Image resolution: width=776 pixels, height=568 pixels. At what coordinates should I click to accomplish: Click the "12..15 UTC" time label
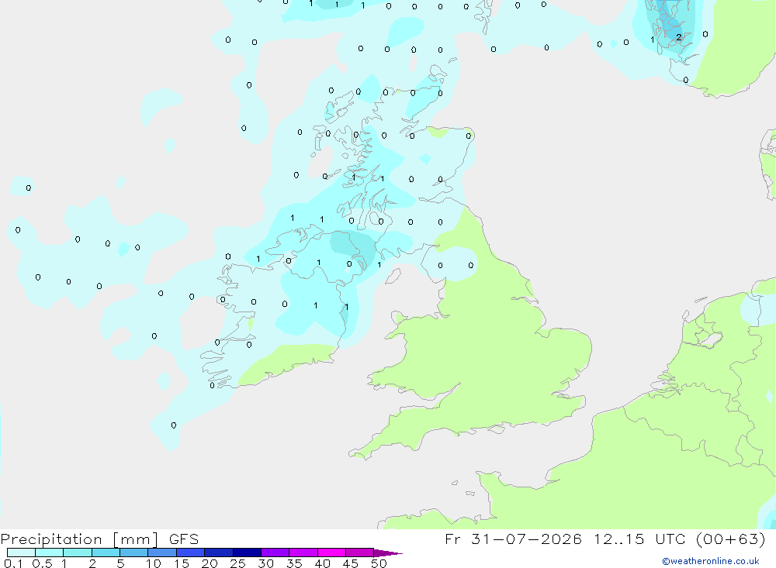pyautogui.click(x=639, y=539)
